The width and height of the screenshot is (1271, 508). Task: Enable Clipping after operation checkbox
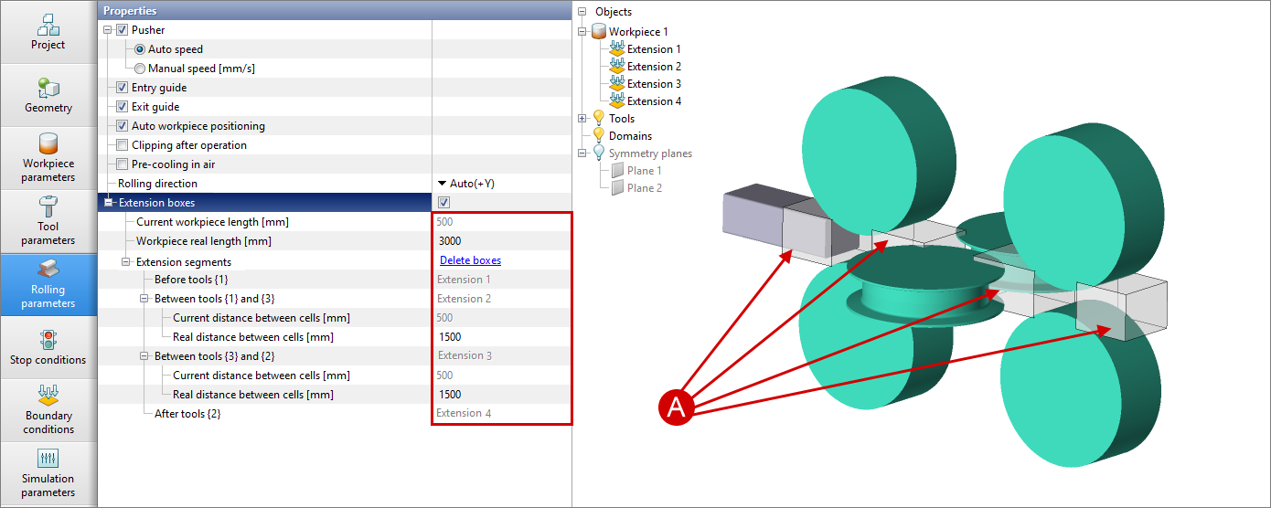pos(123,145)
